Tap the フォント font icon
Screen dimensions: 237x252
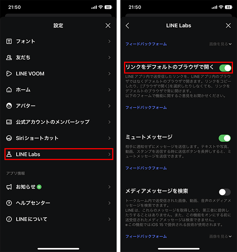(x=9, y=41)
